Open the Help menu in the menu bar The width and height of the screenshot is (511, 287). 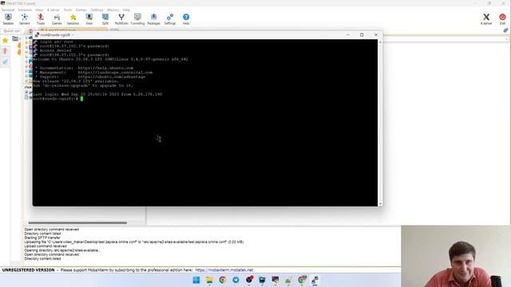point(126,10)
